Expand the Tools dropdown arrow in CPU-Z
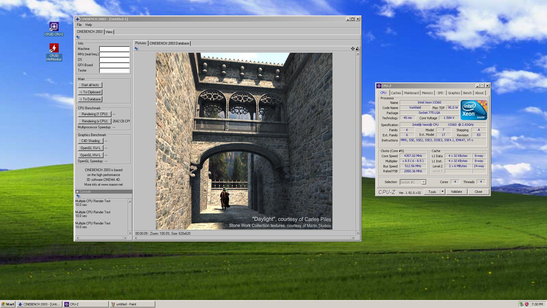 pyautogui.click(x=442, y=192)
